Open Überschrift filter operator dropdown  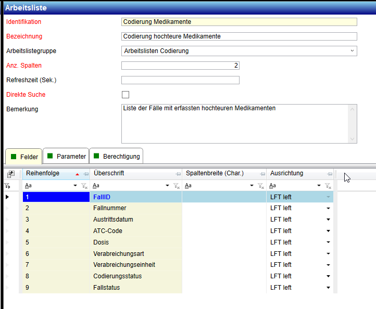(x=167, y=186)
